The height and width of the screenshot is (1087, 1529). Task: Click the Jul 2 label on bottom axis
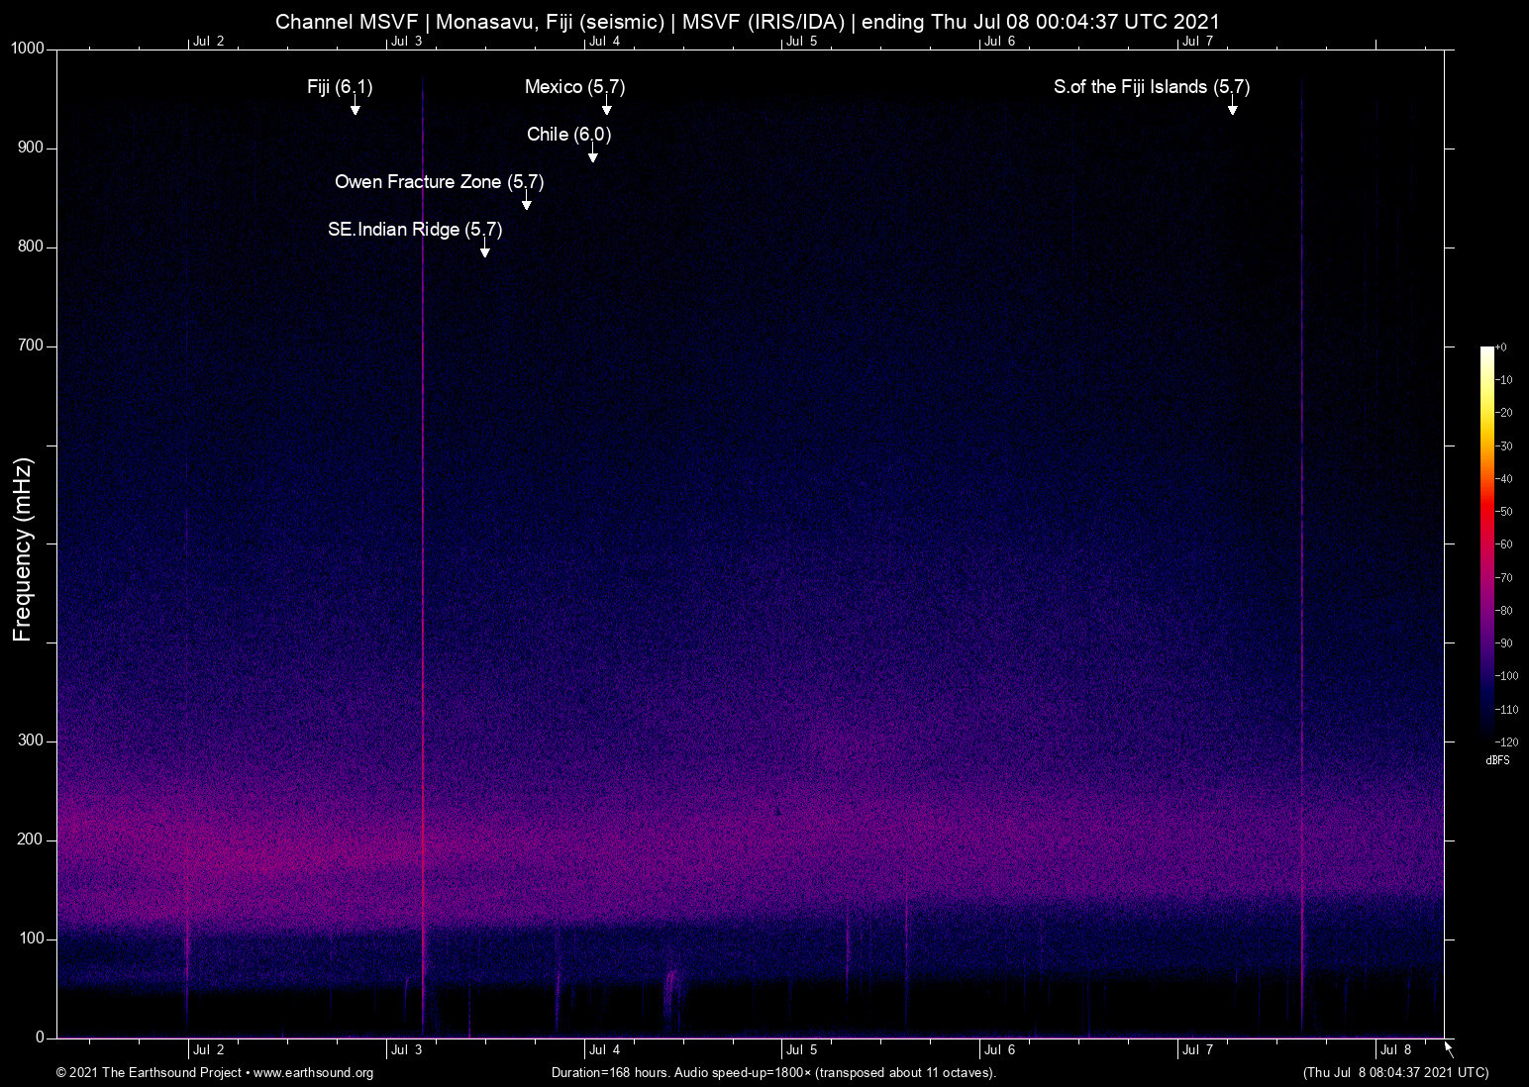209,1050
